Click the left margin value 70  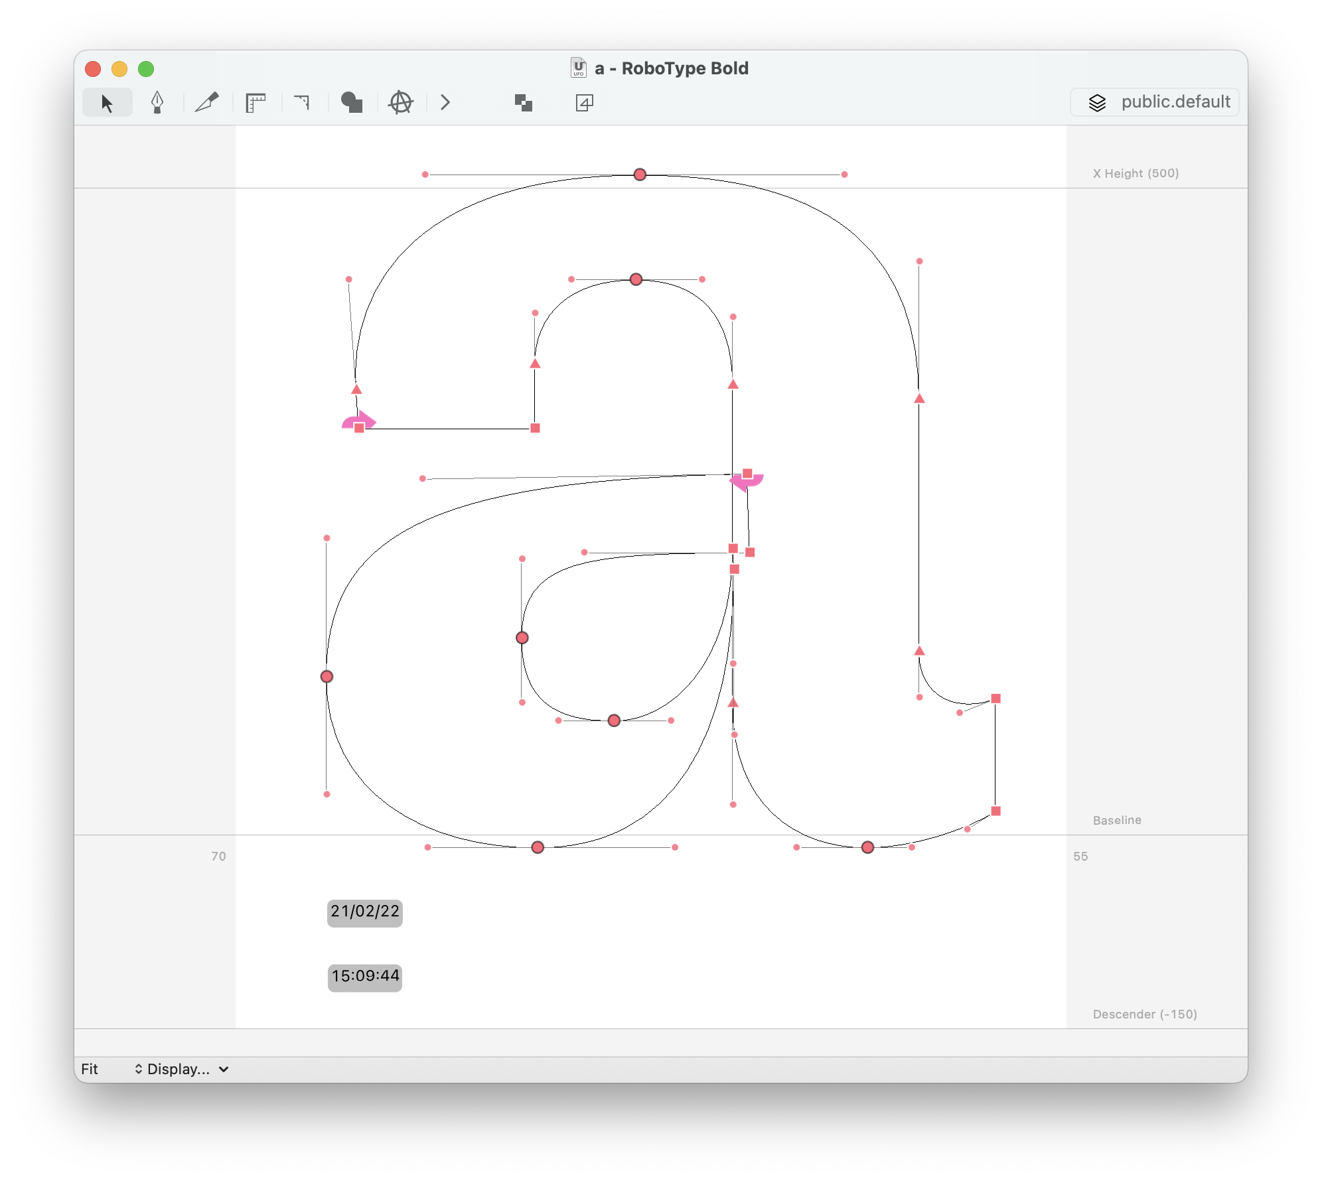coord(218,856)
